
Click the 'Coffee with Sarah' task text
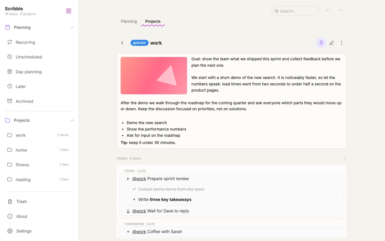click(165, 231)
